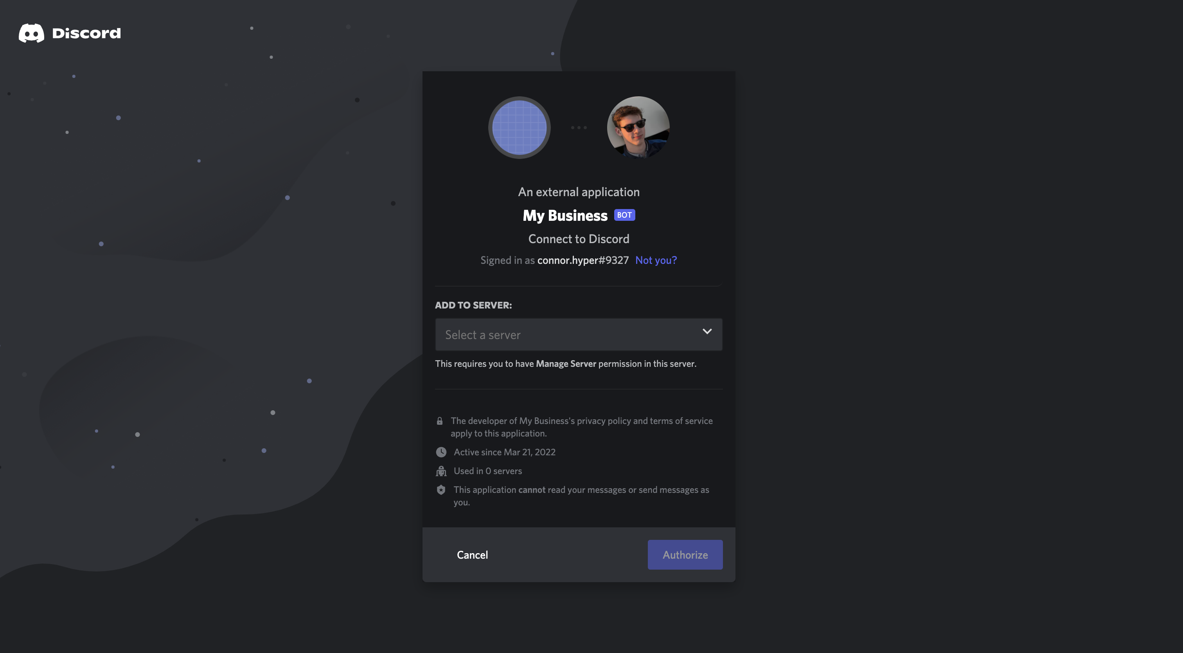The height and width of the screenshot is (653, 1183).
Task: Click the clock icon beside Active since
Action: tap(441, 452)
